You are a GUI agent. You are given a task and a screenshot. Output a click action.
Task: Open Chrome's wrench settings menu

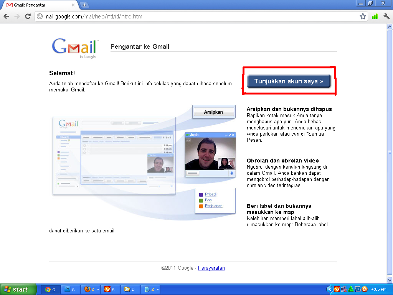[x=387, y=17]
